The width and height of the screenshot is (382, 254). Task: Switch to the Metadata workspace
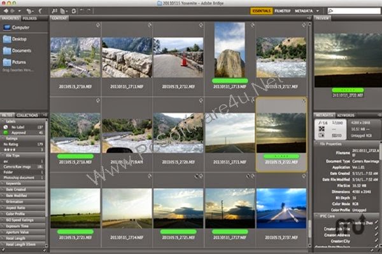[x=304, y=11]
